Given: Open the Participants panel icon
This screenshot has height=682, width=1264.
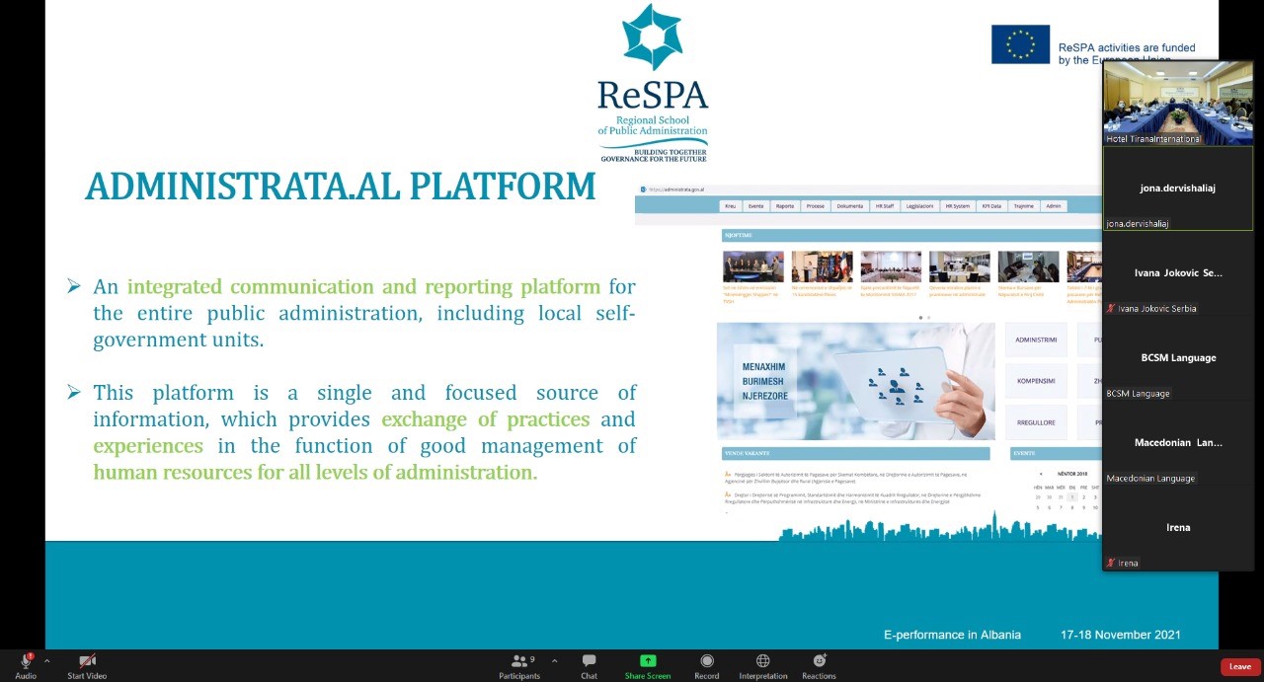Looking at the screenshot, I should pyautogui.click(x=518, y=661).
